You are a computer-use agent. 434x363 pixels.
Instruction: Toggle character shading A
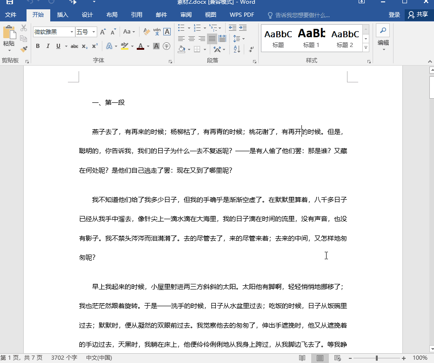(156, 46)
